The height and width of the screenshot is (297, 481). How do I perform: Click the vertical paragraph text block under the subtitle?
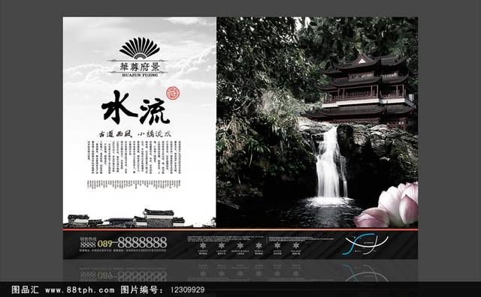click(134, 157)
